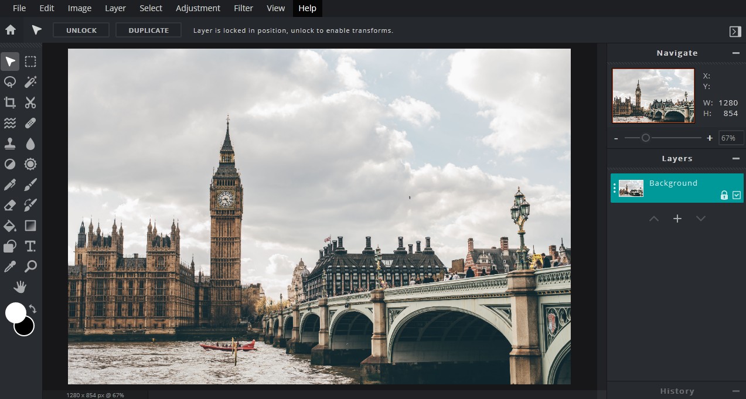Image resolution: width=746 pixels, height=399 pixels.
Task: Open the white foreground color swatch
Action: pos(16,312)
